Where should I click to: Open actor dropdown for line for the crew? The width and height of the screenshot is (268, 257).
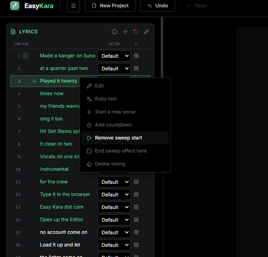[114, 182]
